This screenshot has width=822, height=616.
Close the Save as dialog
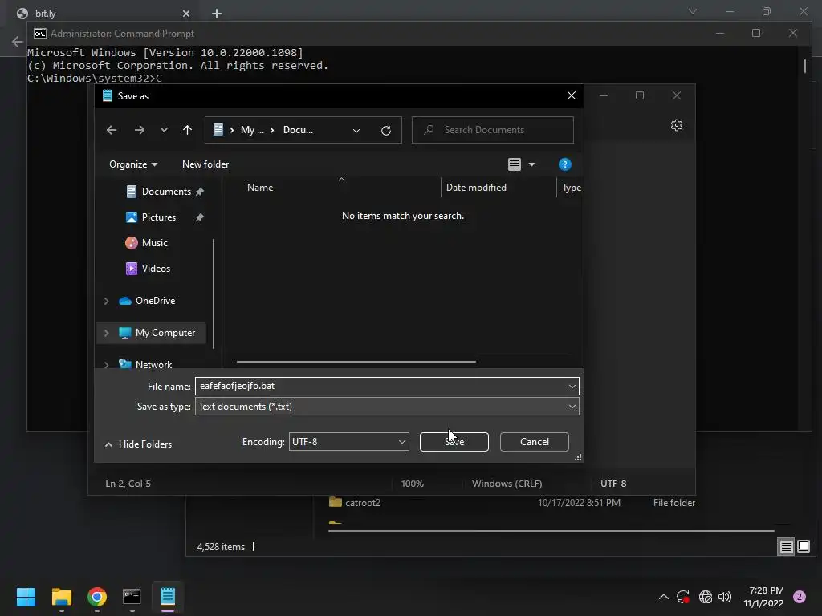click(x=572, y=96)
